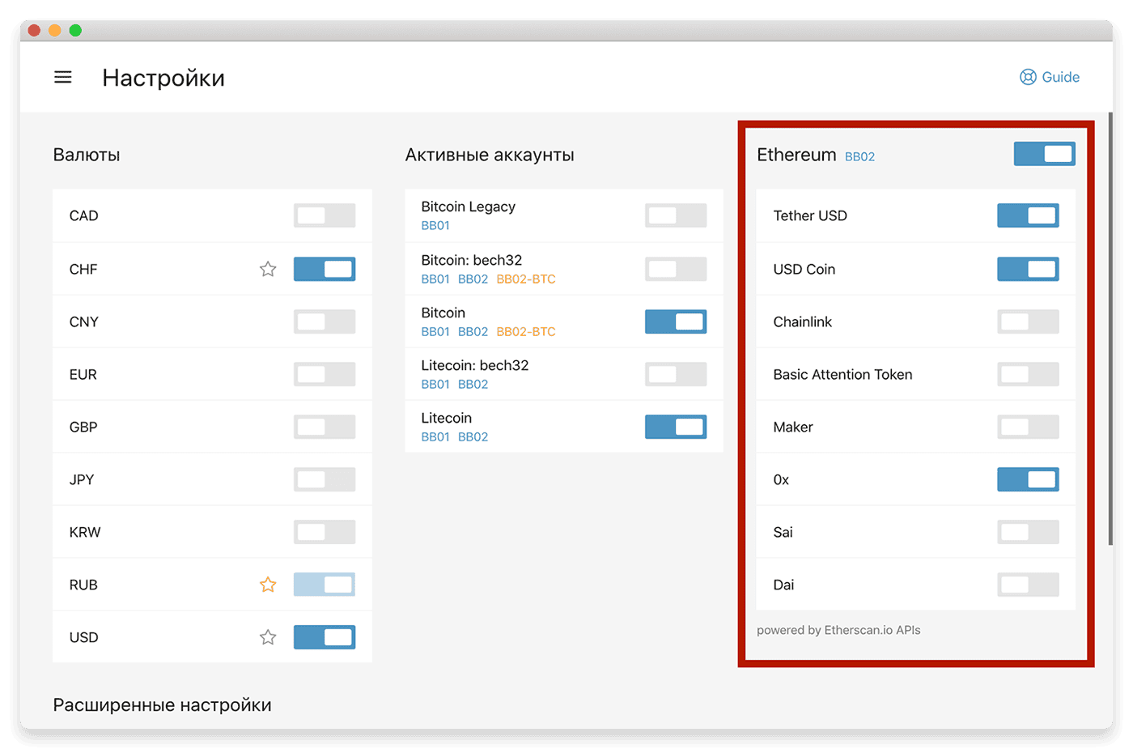The width and height of the screenshot is (1133, 749).
Task: Enable the GBP currency toggle
Action: click(x=325, y=427)
